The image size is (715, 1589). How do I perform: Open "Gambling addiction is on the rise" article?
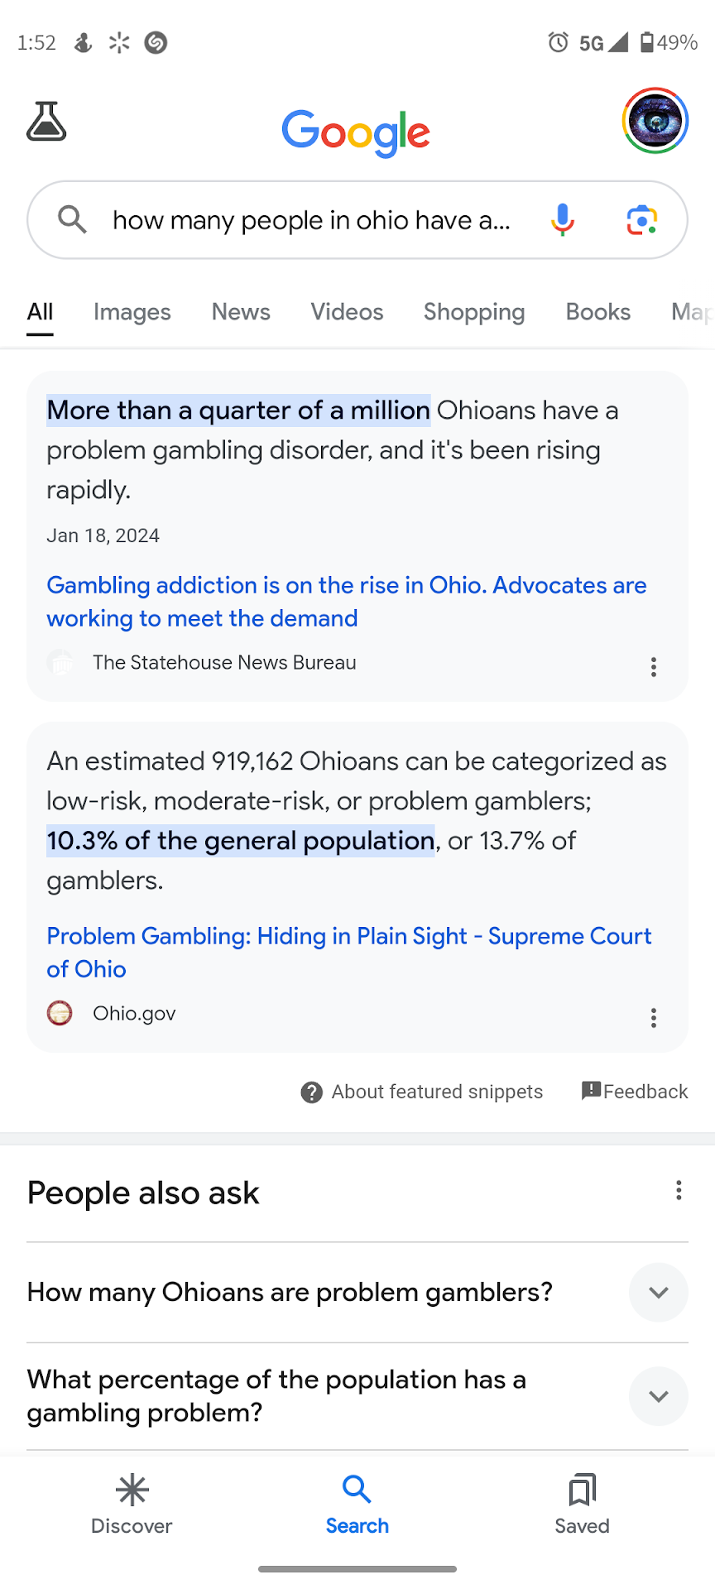(346, 602)
